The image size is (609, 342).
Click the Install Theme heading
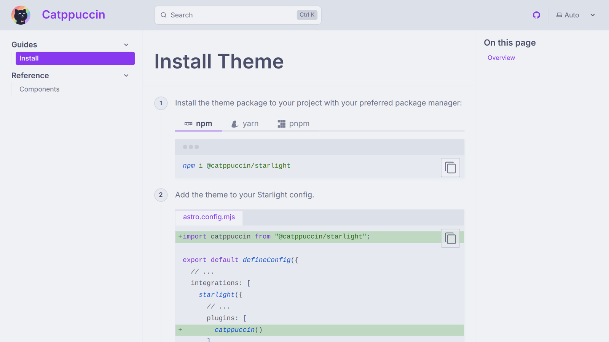click(x=219, y=61)
